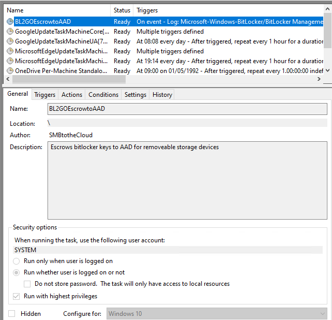Sort tasks by the Status column header
Viewport: 332px width, 320px height.
coord(122,10)
